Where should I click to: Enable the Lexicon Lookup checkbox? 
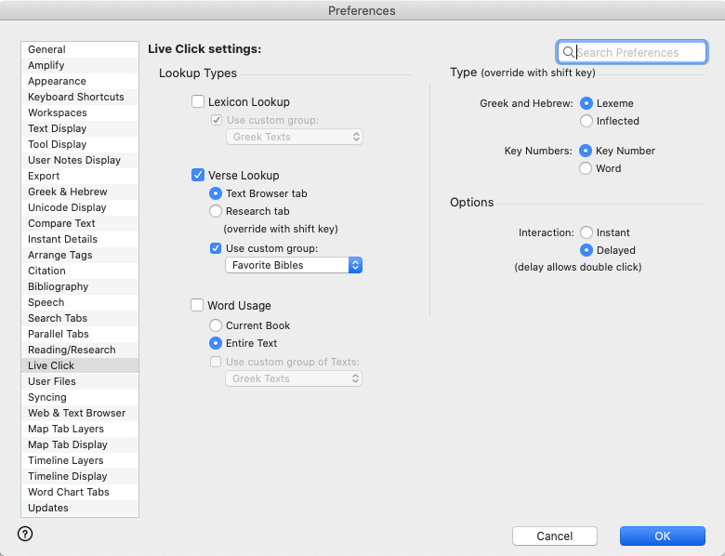198,101
